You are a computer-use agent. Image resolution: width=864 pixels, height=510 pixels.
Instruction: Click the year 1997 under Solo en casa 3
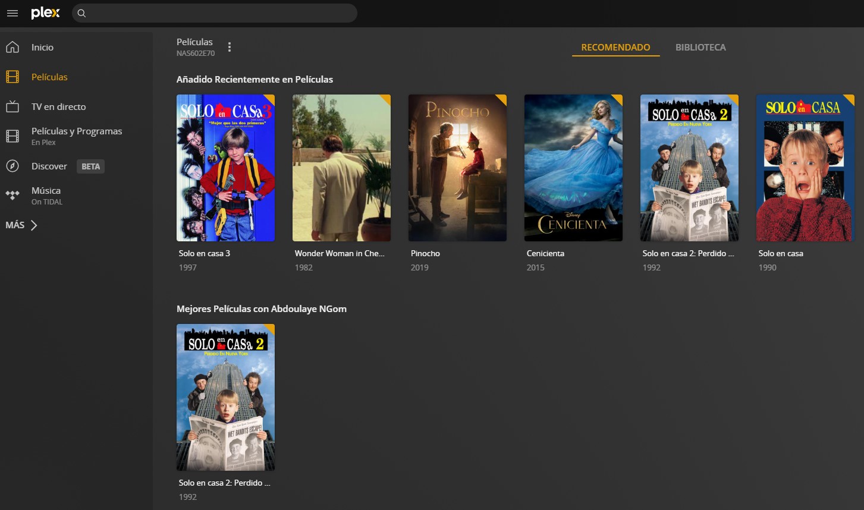click(x=187, y=267)
